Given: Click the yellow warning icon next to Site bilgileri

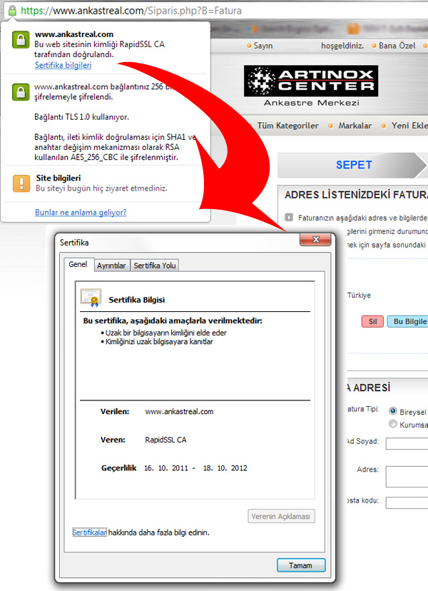Looking at the screenshot, I should (x=21, y=183).
